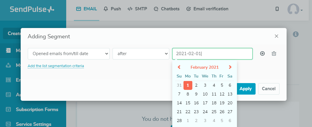The image size is (312, 127).
Task: Open Subscription Forms in the sidebar
Action: (x=37, y=110)
